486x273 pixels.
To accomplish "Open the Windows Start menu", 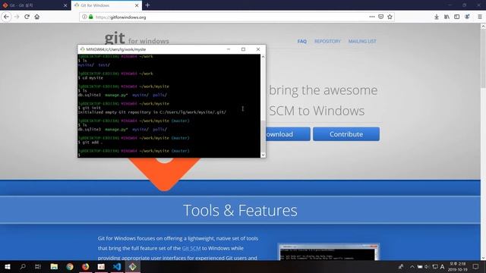I will coord(8,266).
